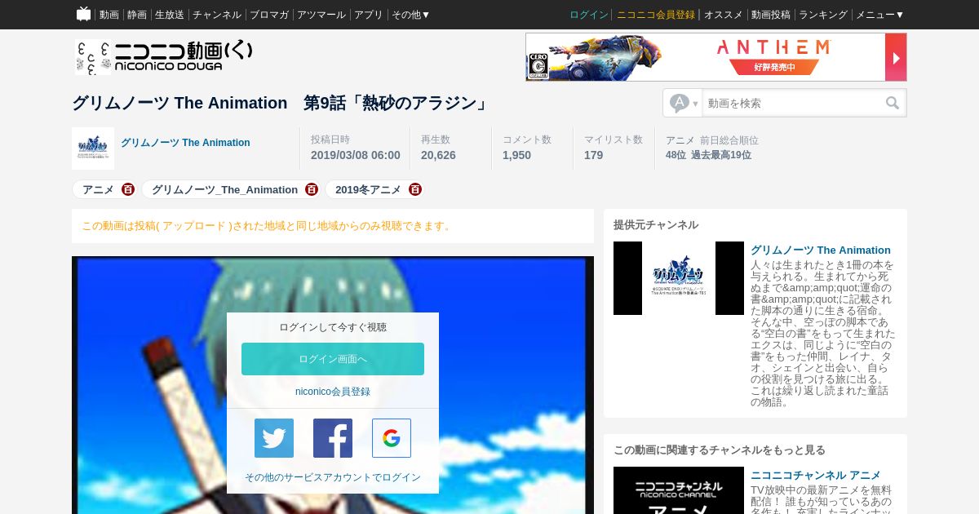Screen dimensions: 979x514
Task: Open the 生放送 menu item
Action: pyautogui.click(x=170, y=15)
